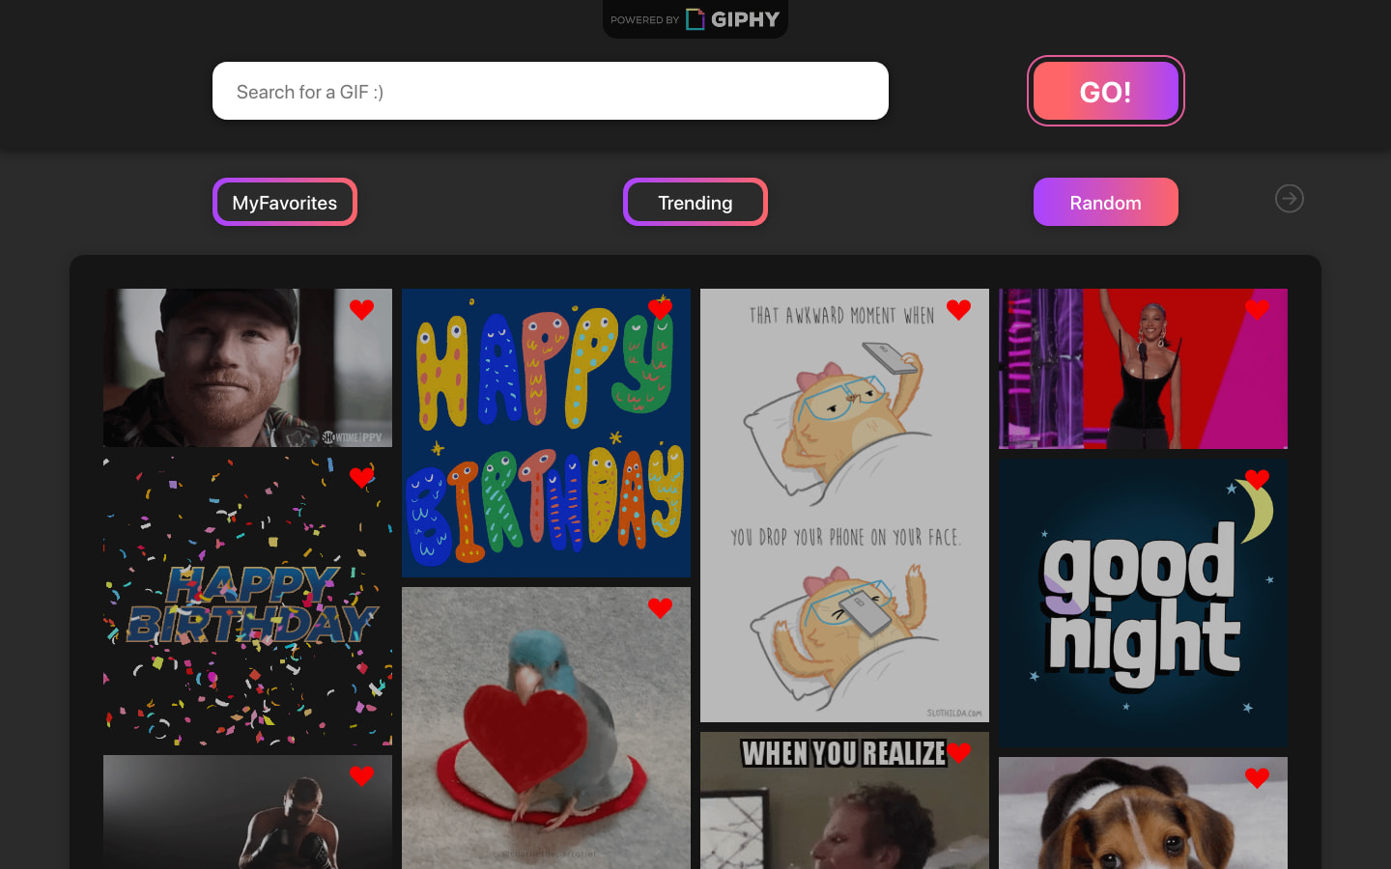Image resolution: width=1391 pixels, height=869 pixels.
Task: Click the circled right arrow icon
Action: click(x=1289, y=199)
